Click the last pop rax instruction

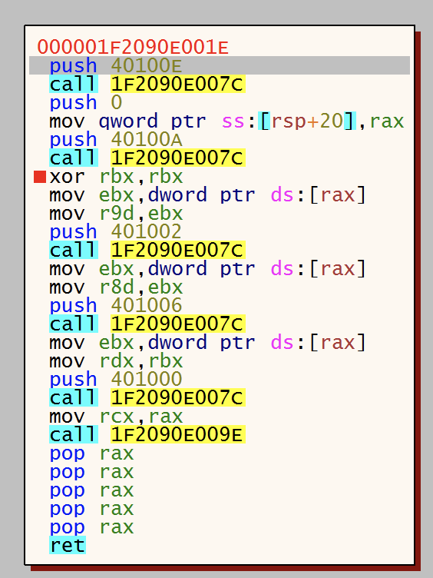(91, 527)
